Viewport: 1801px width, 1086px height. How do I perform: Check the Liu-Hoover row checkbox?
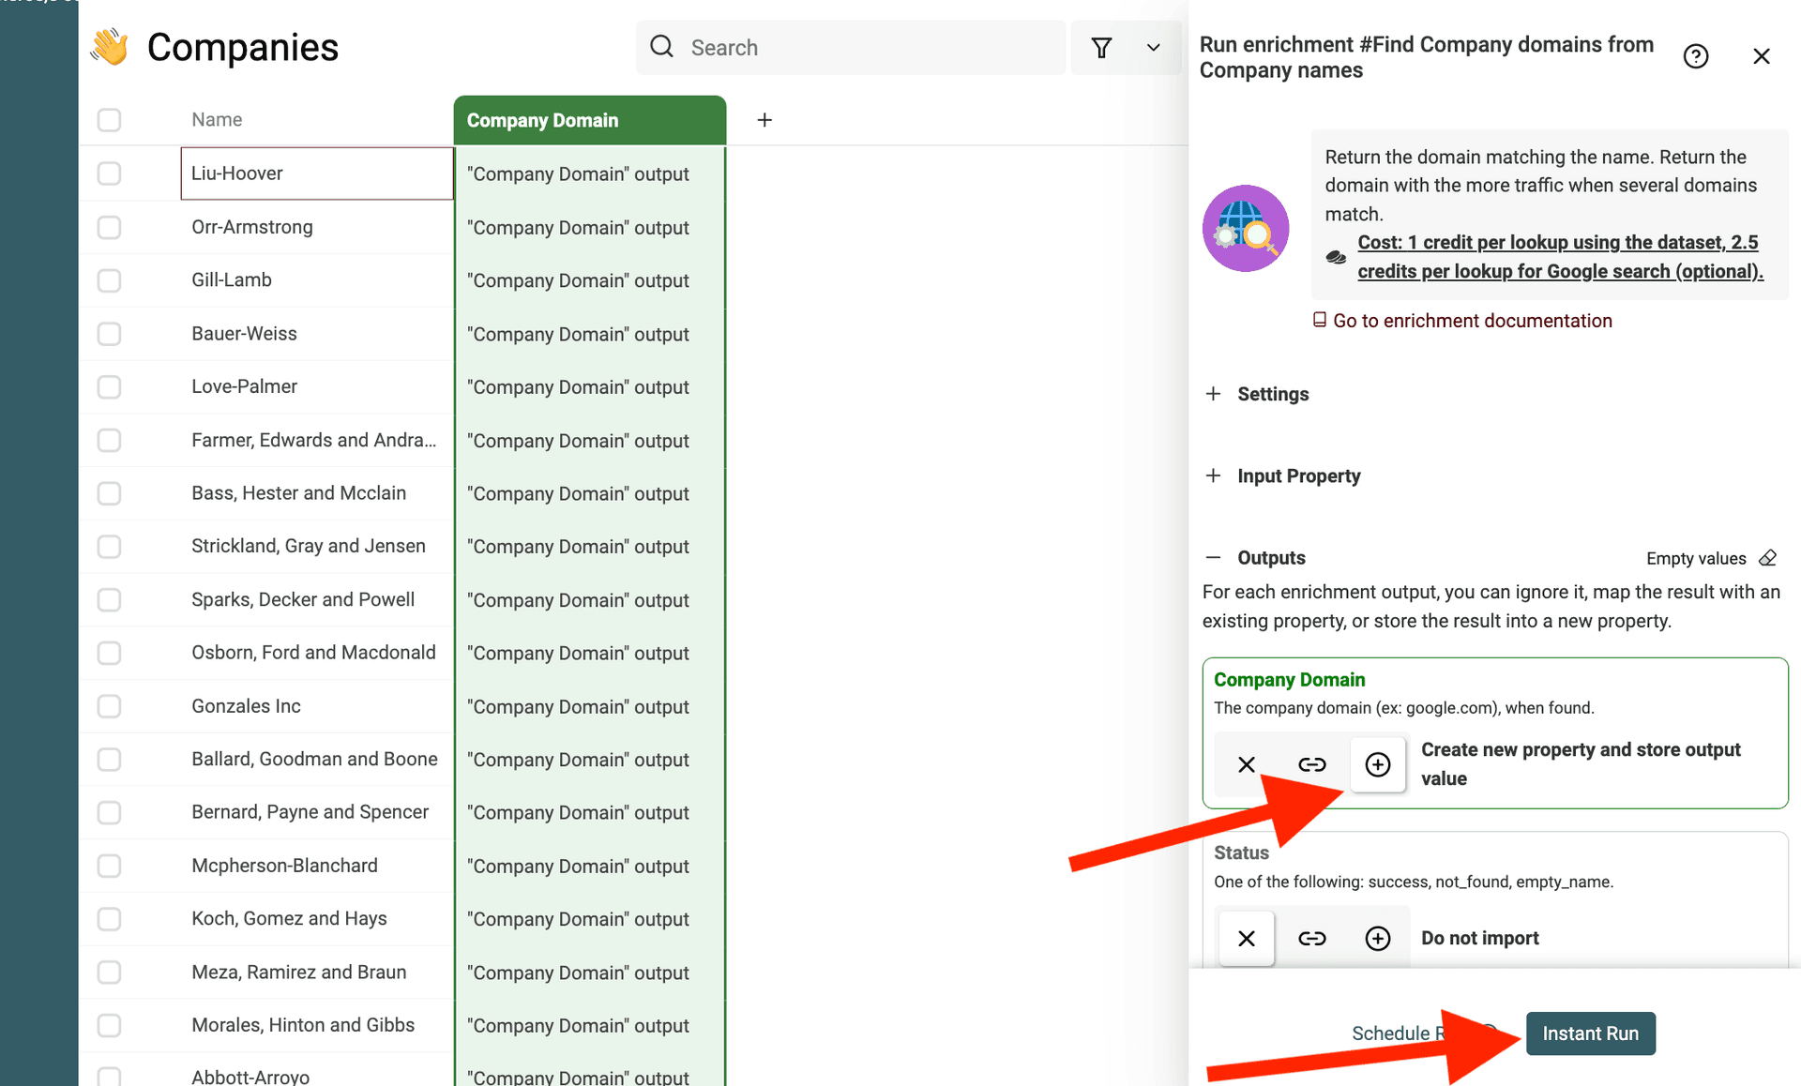[x=109, y=173]
